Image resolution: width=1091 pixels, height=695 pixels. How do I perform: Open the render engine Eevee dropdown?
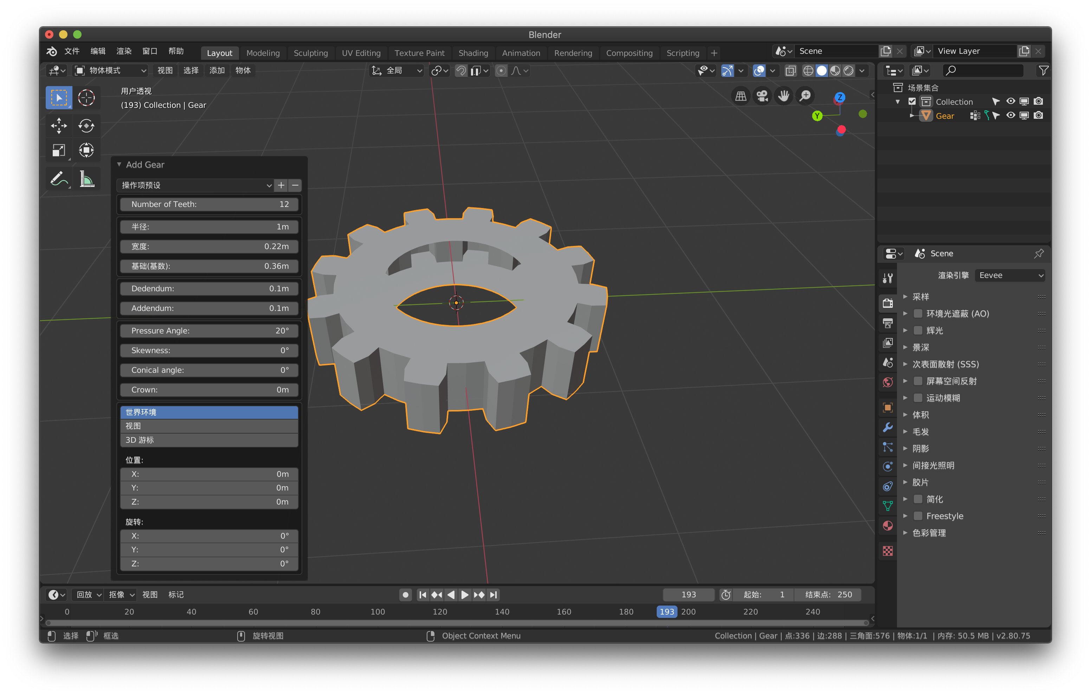tap(1010, 275)
